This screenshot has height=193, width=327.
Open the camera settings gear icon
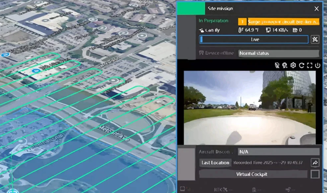[x=293, y=65]
